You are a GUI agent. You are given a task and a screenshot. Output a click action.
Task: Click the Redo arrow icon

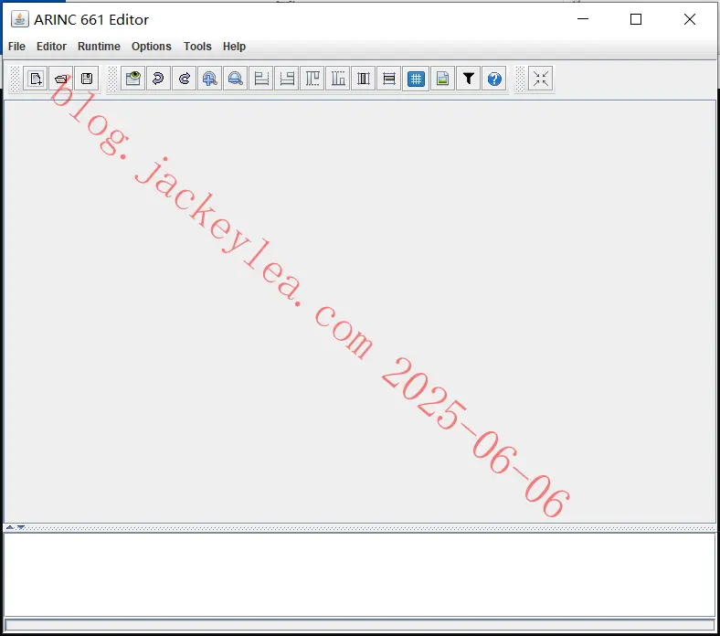(x=185, y=79)
